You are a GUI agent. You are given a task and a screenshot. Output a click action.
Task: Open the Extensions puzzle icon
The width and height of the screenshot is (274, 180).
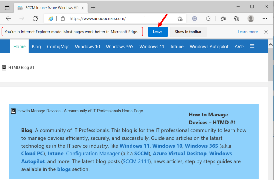[208, 18]
